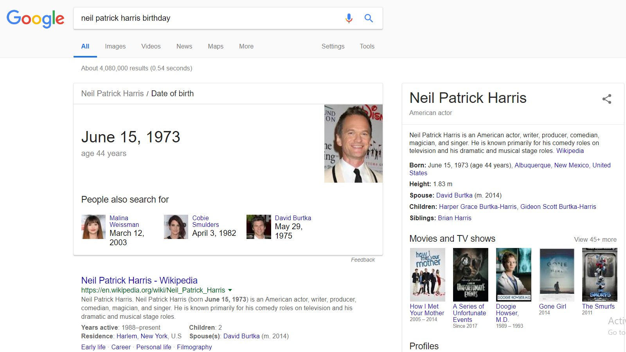Screen dimensions: 626x352
Task: Share the Neil Patrick Harris knowledge panel
Action: (607, 99)
